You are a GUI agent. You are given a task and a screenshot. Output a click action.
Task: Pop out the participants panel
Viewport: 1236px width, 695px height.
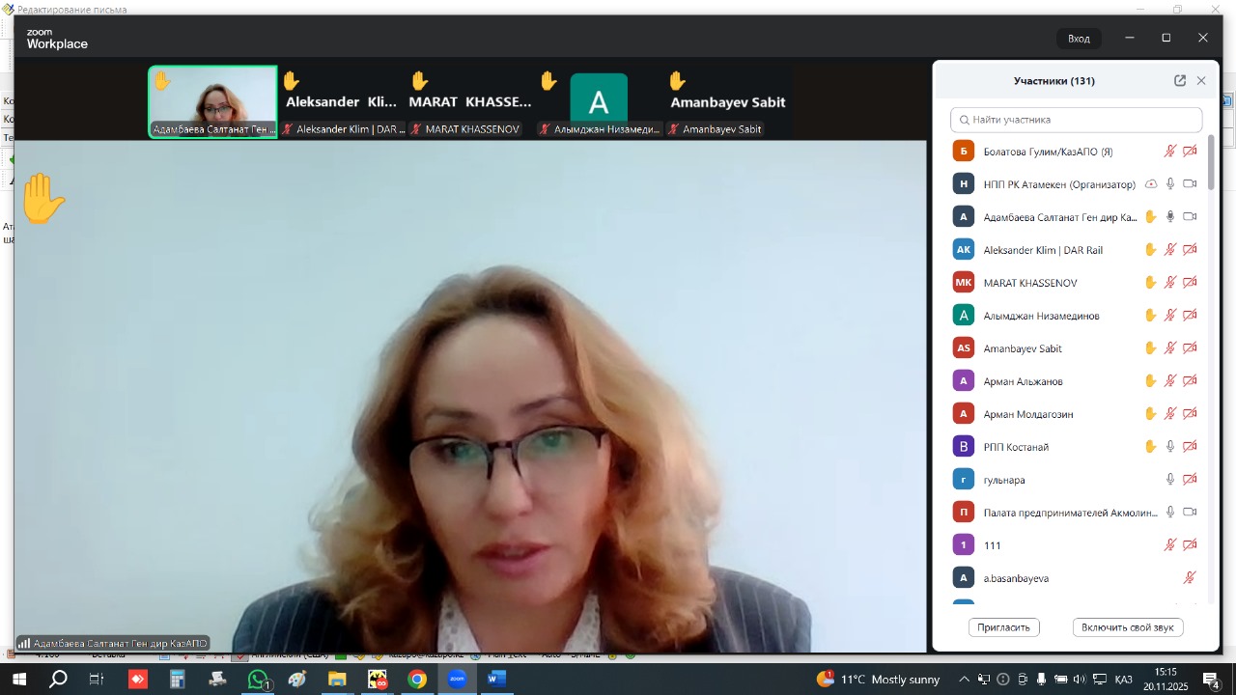[1180, 81]
